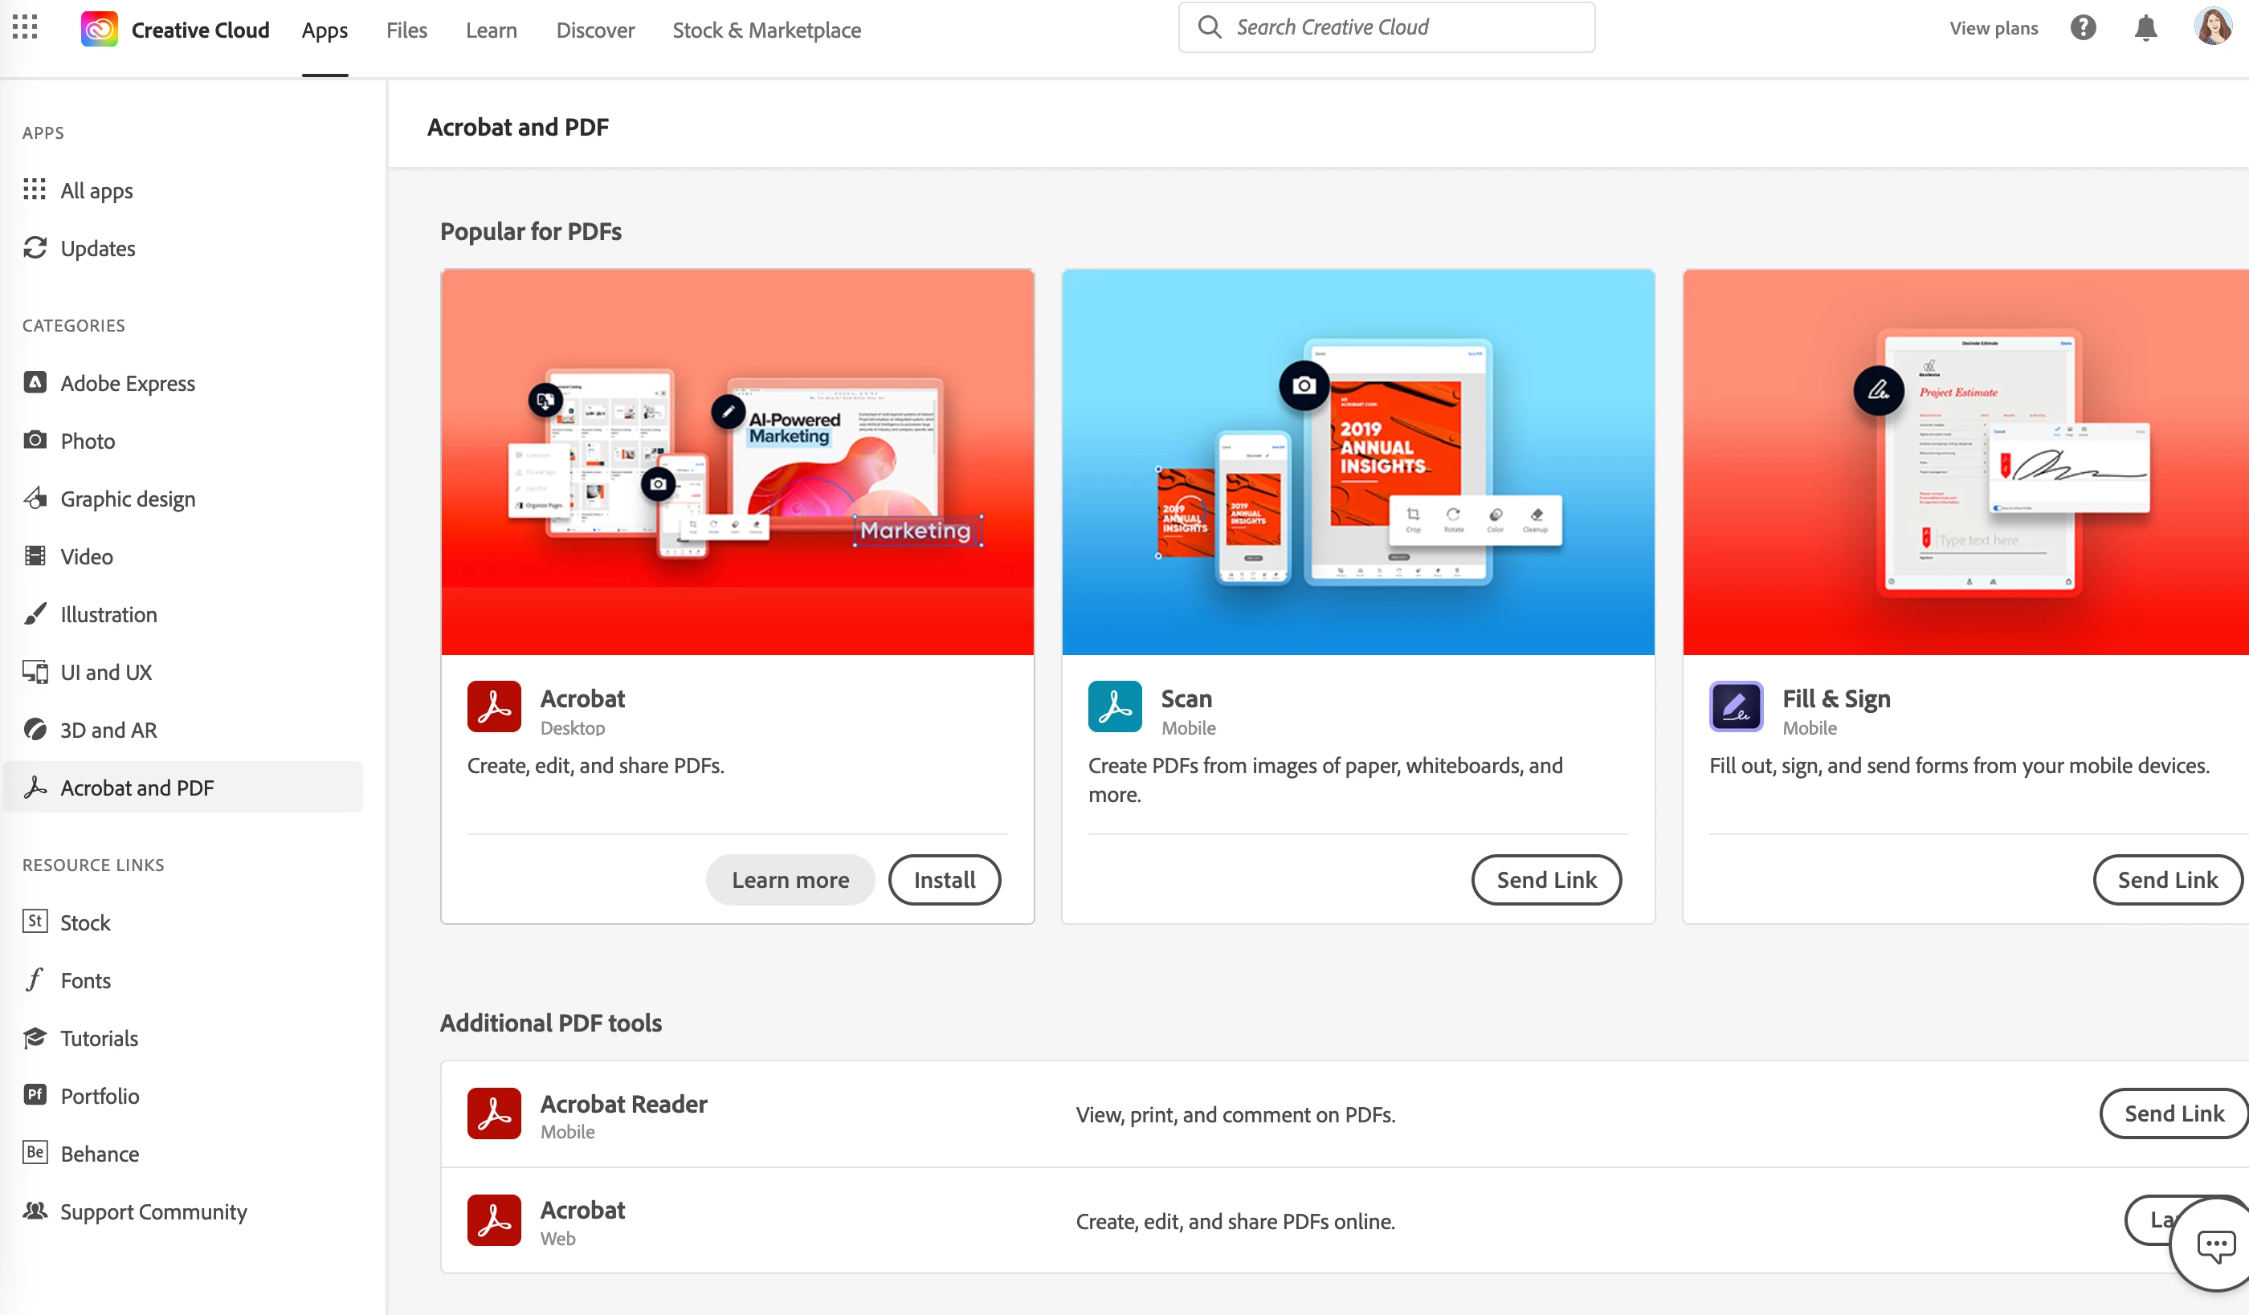Click the Fill & Sign app icon
The height and width of the screenshot is (1315, 2249).
tap(1735, 706)
